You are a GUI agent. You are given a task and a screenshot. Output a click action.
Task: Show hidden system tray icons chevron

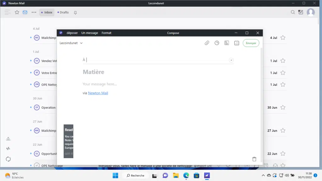263,175
